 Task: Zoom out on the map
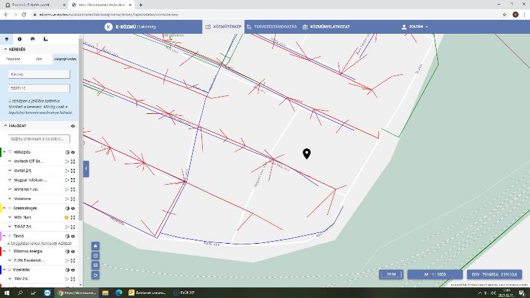(95, 266)
